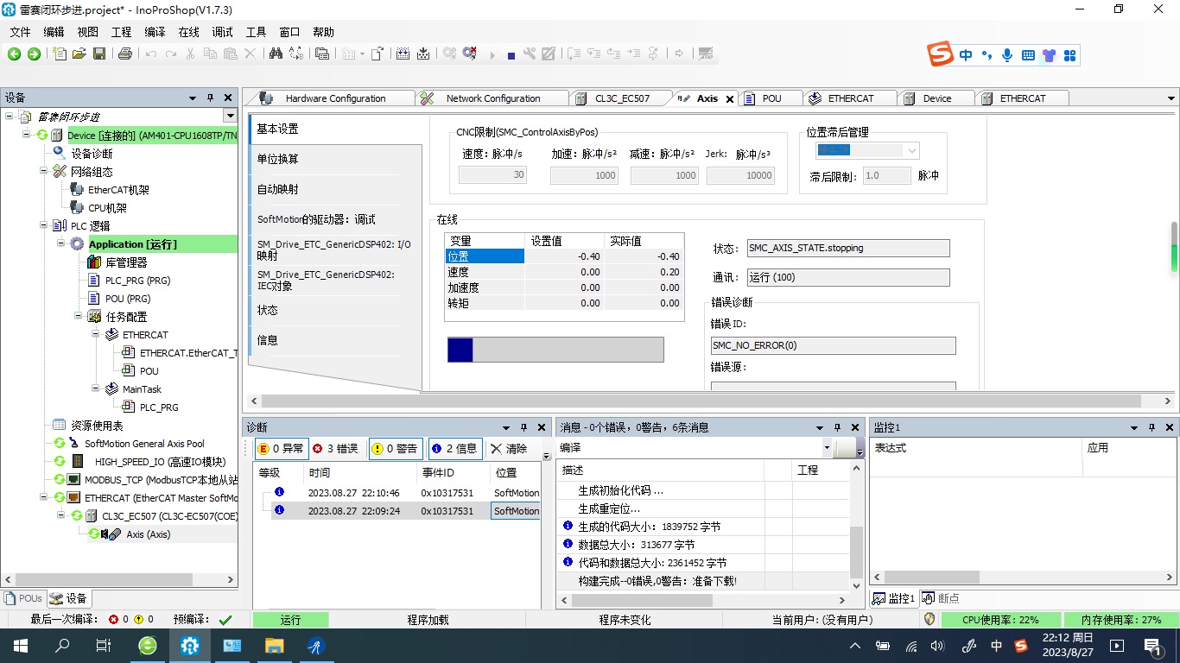Screen dimensions: 1180x663
Task: Open Find with binoculars icon
Action: coord(276,54)
